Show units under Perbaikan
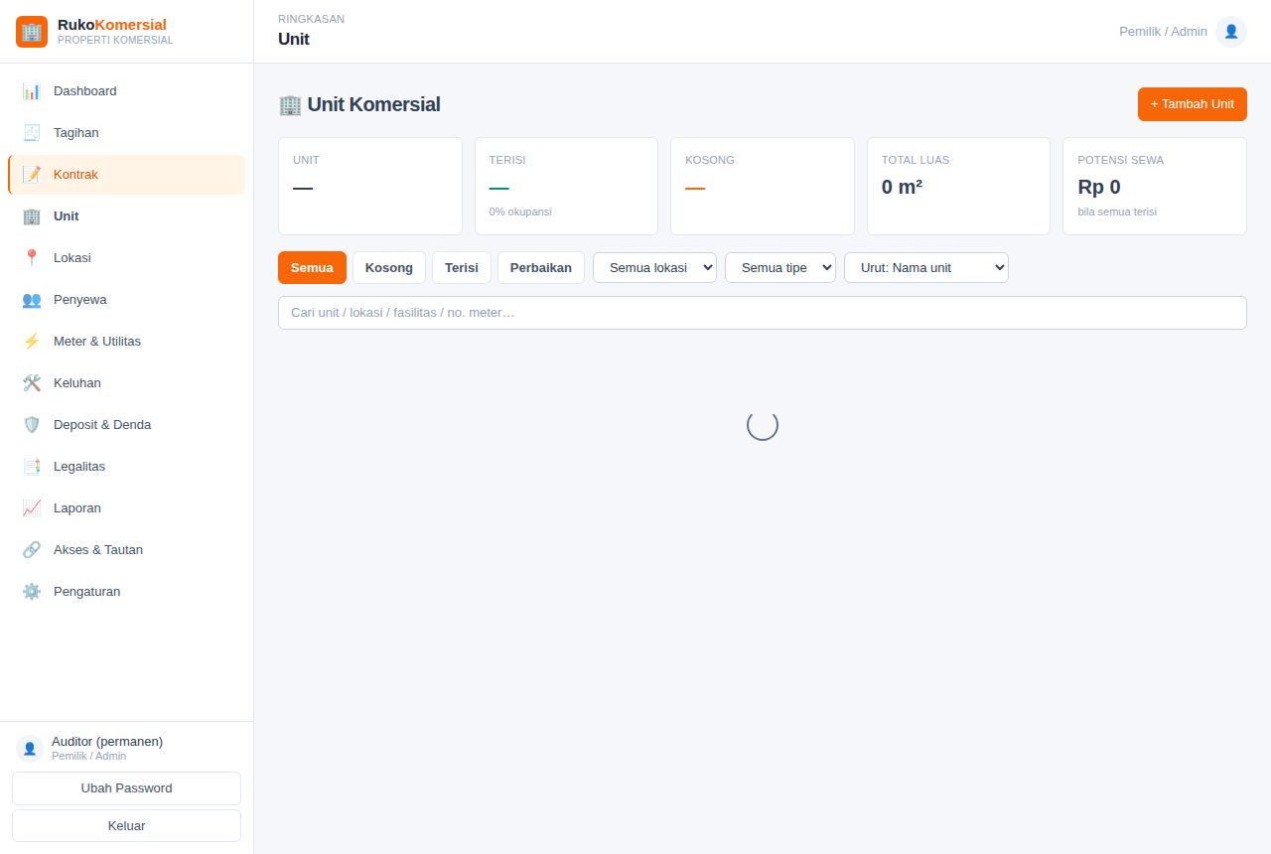 541,267
